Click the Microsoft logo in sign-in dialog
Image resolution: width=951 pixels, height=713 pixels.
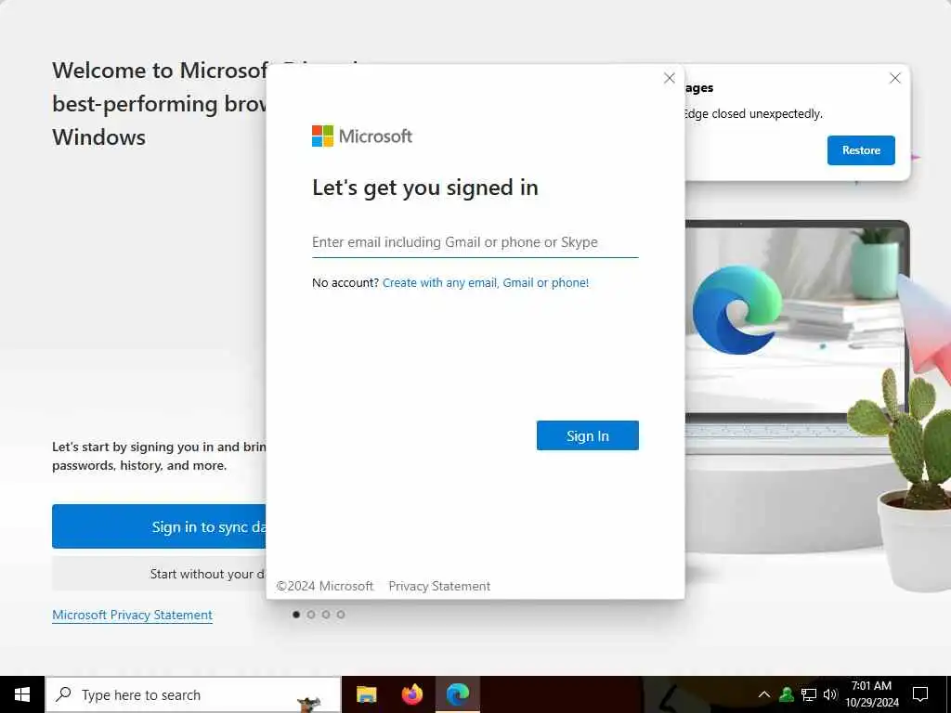[x=361, y=136]
